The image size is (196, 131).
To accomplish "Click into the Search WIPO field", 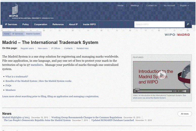I will (x=159, y=24).
